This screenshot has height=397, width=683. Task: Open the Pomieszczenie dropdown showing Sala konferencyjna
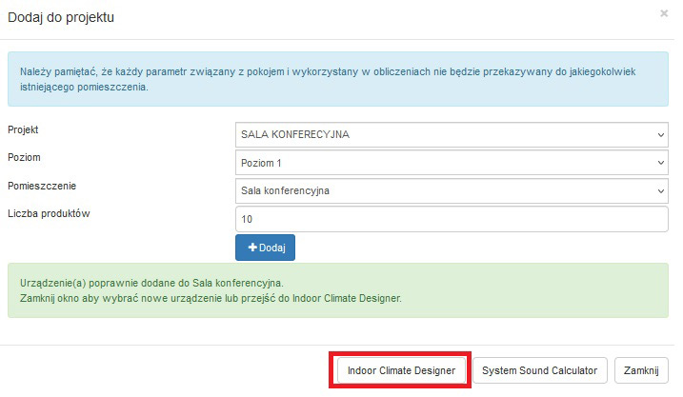452,190
